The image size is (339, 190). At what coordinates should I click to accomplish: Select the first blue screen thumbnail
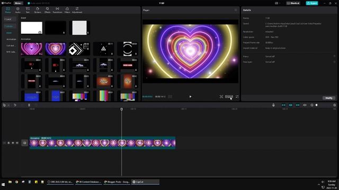click(32, 96)
